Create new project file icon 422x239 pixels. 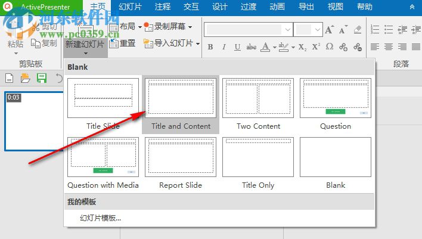(x=10, y=78)
